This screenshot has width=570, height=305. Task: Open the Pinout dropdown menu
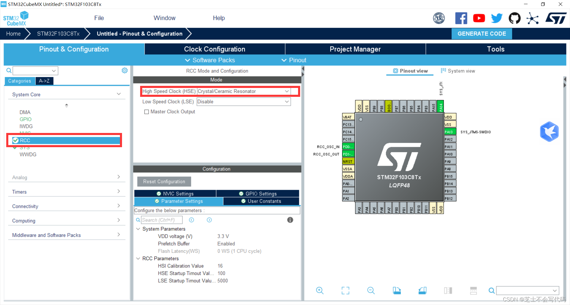[294, 60]
